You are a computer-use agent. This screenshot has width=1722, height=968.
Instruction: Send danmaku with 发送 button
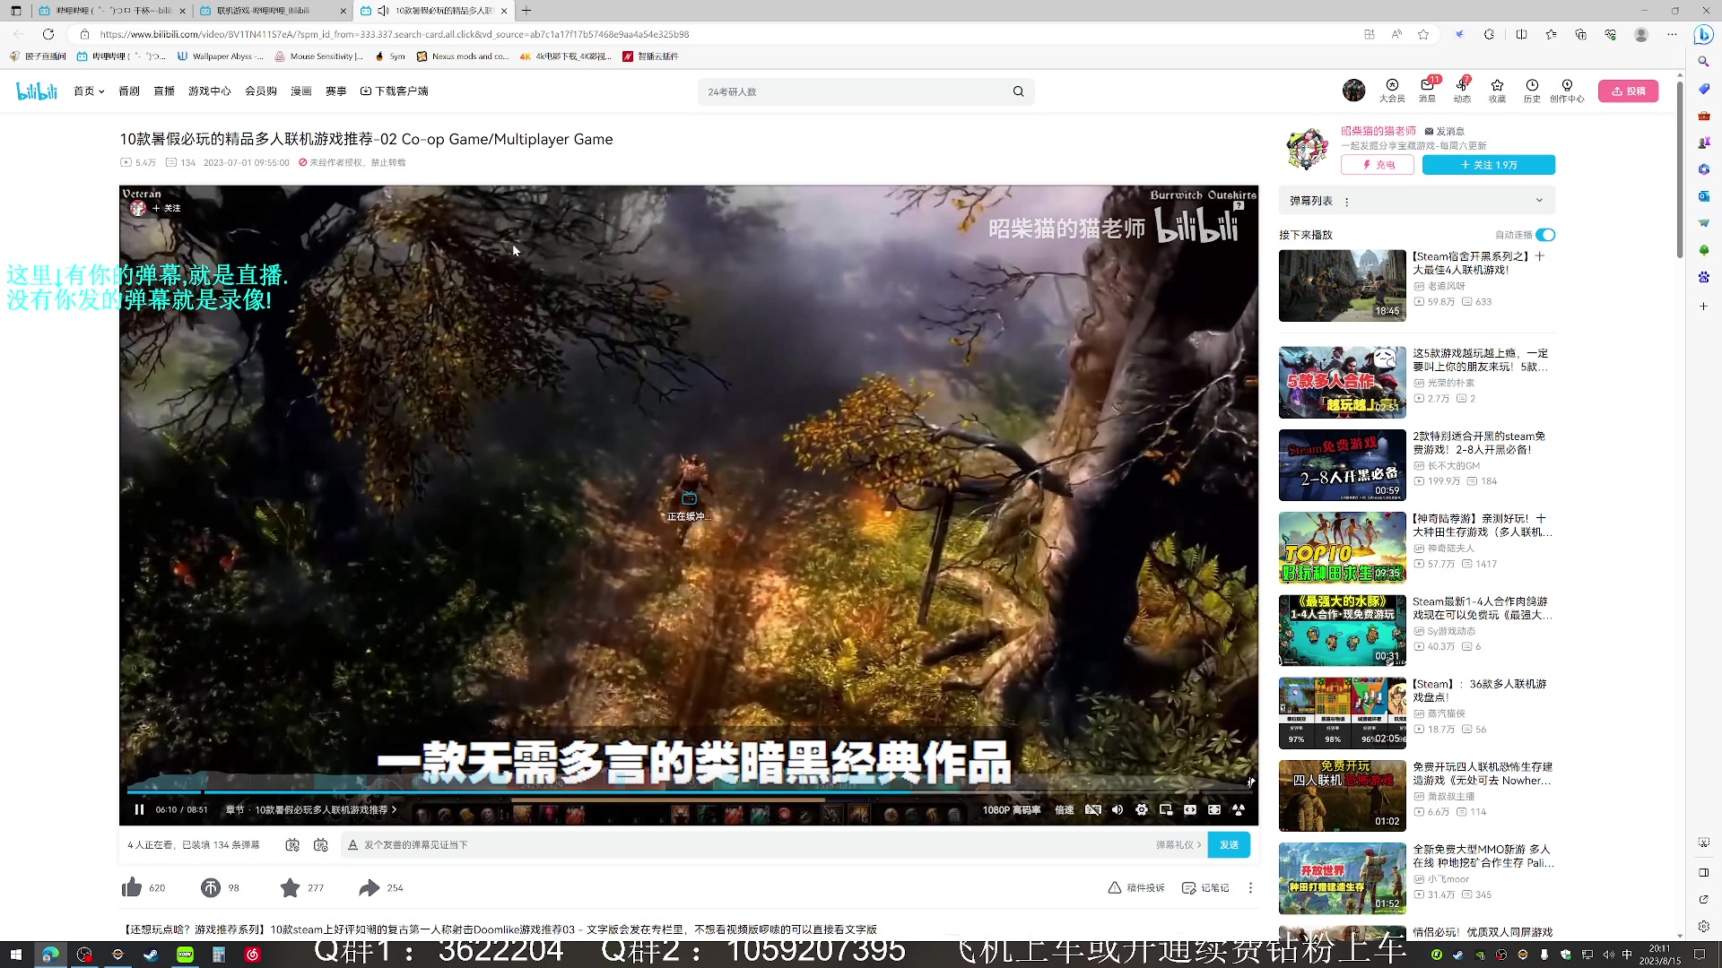point(1229,844)
